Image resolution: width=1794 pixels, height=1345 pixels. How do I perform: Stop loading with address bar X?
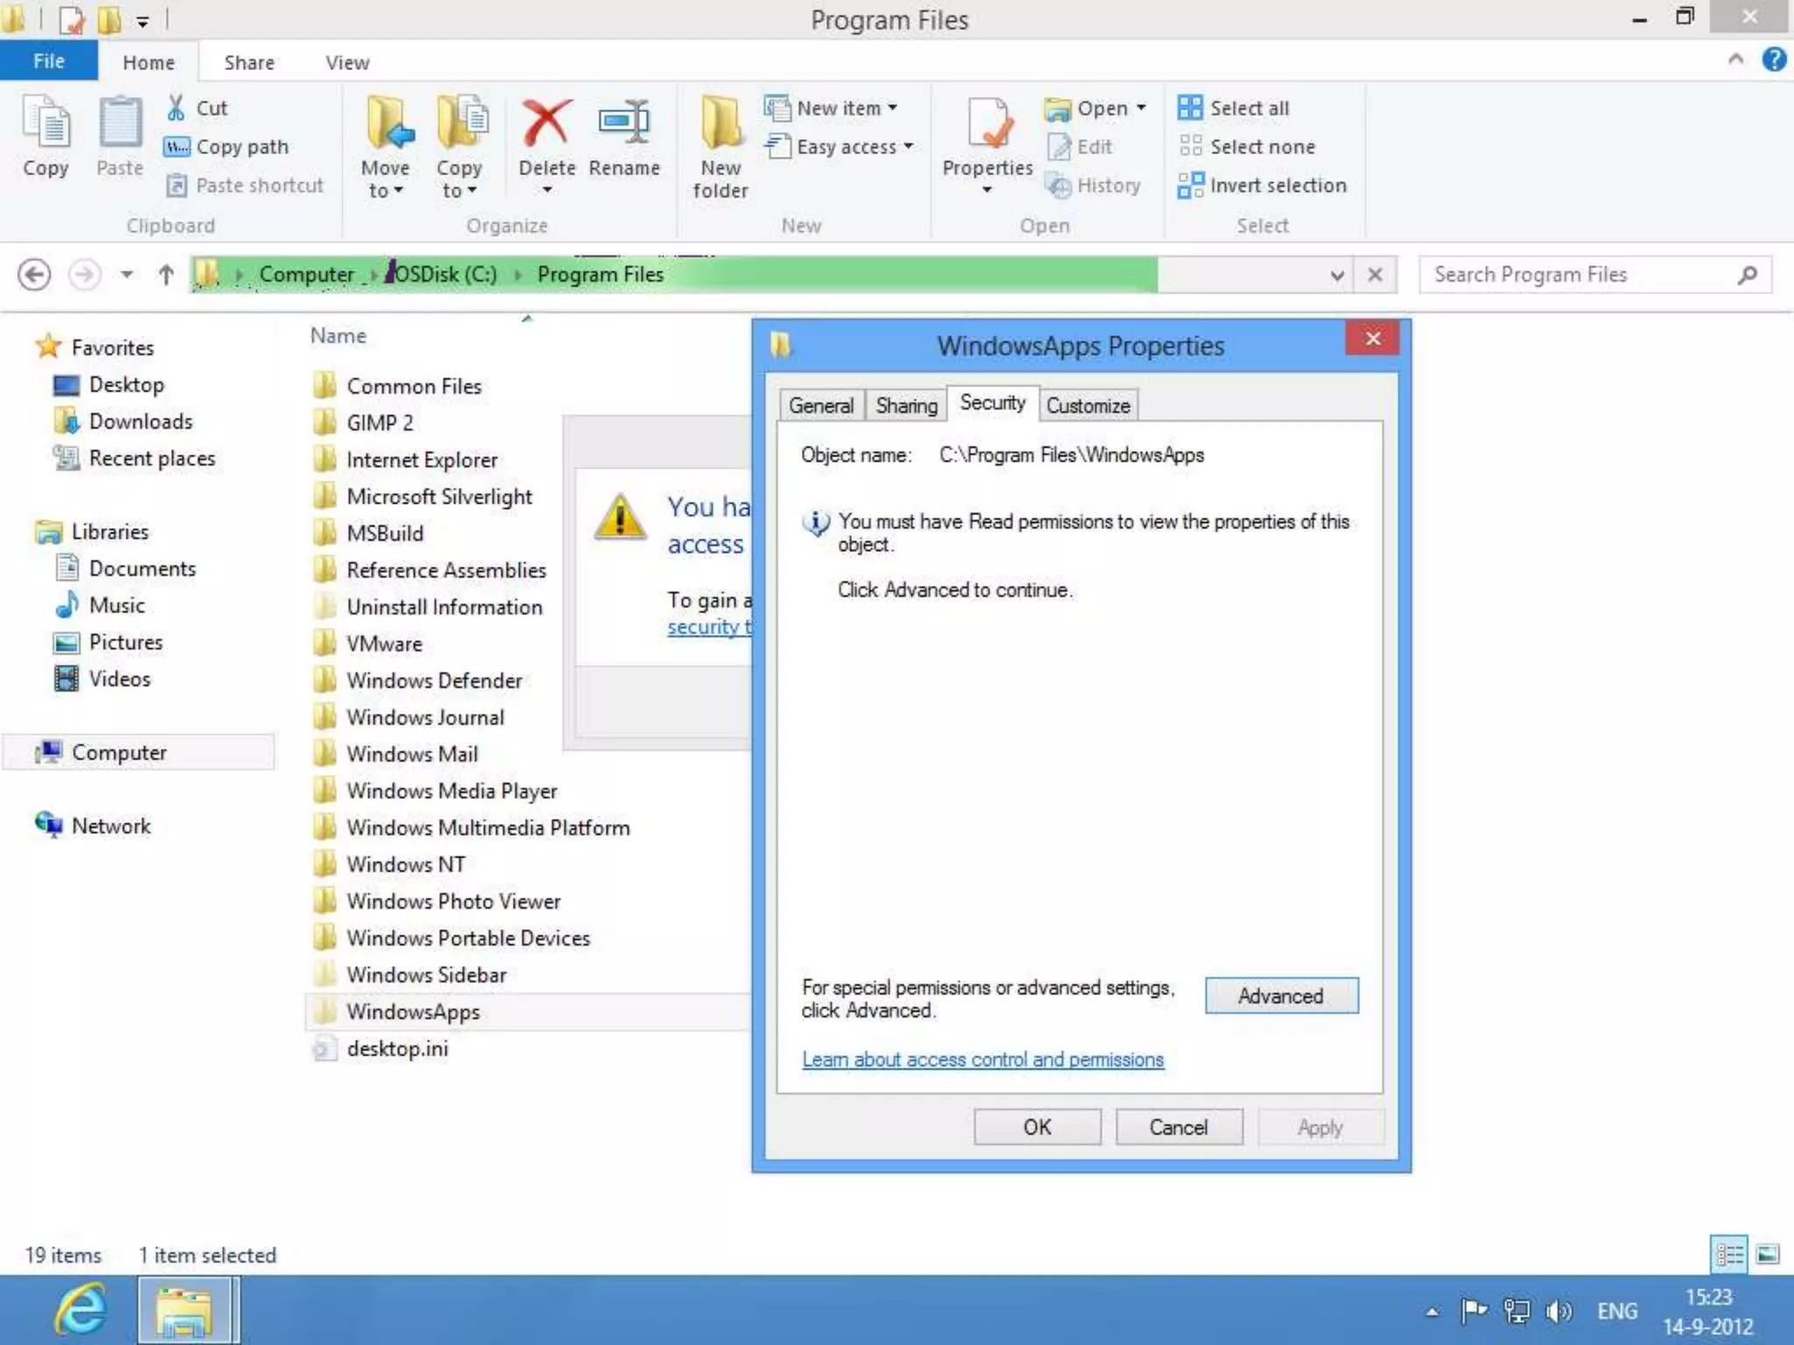[x=1375, y=275]
